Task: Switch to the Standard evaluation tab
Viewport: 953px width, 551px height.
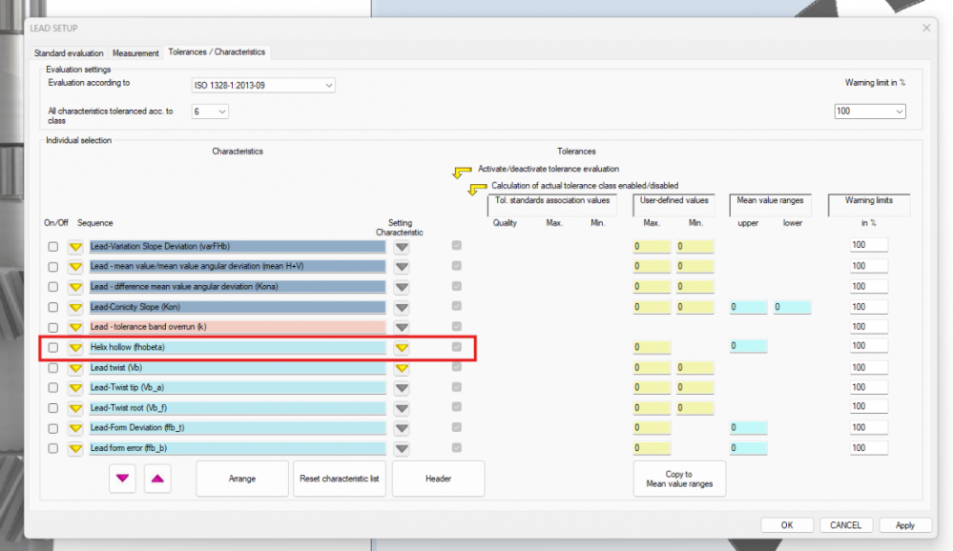Action: click(x=69, y=53)
